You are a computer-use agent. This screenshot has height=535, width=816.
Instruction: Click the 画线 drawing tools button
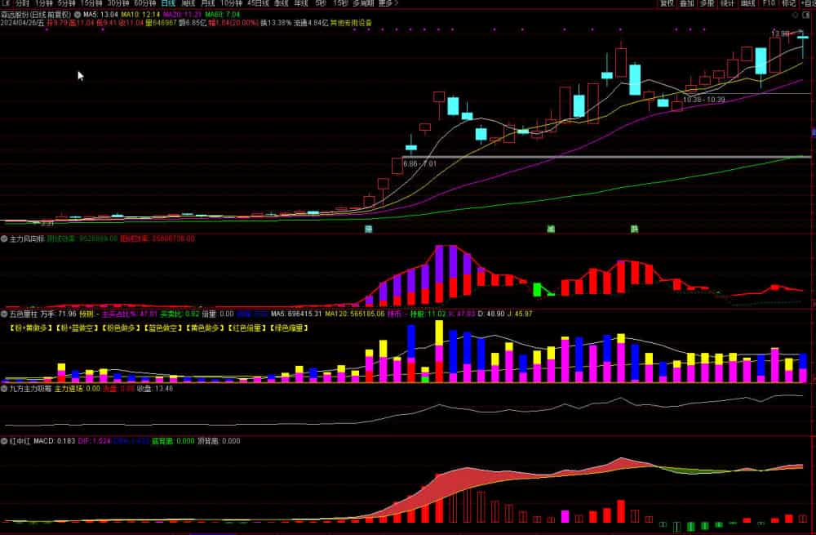(x=747, y=3)
